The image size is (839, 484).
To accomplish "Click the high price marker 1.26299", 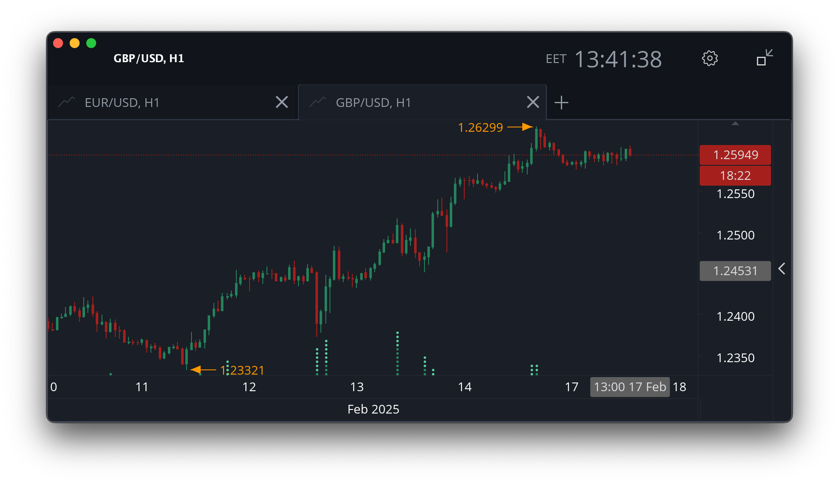I will click(480, 128).
